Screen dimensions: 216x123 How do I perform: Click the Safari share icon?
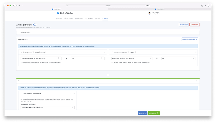tap(202, 6)
